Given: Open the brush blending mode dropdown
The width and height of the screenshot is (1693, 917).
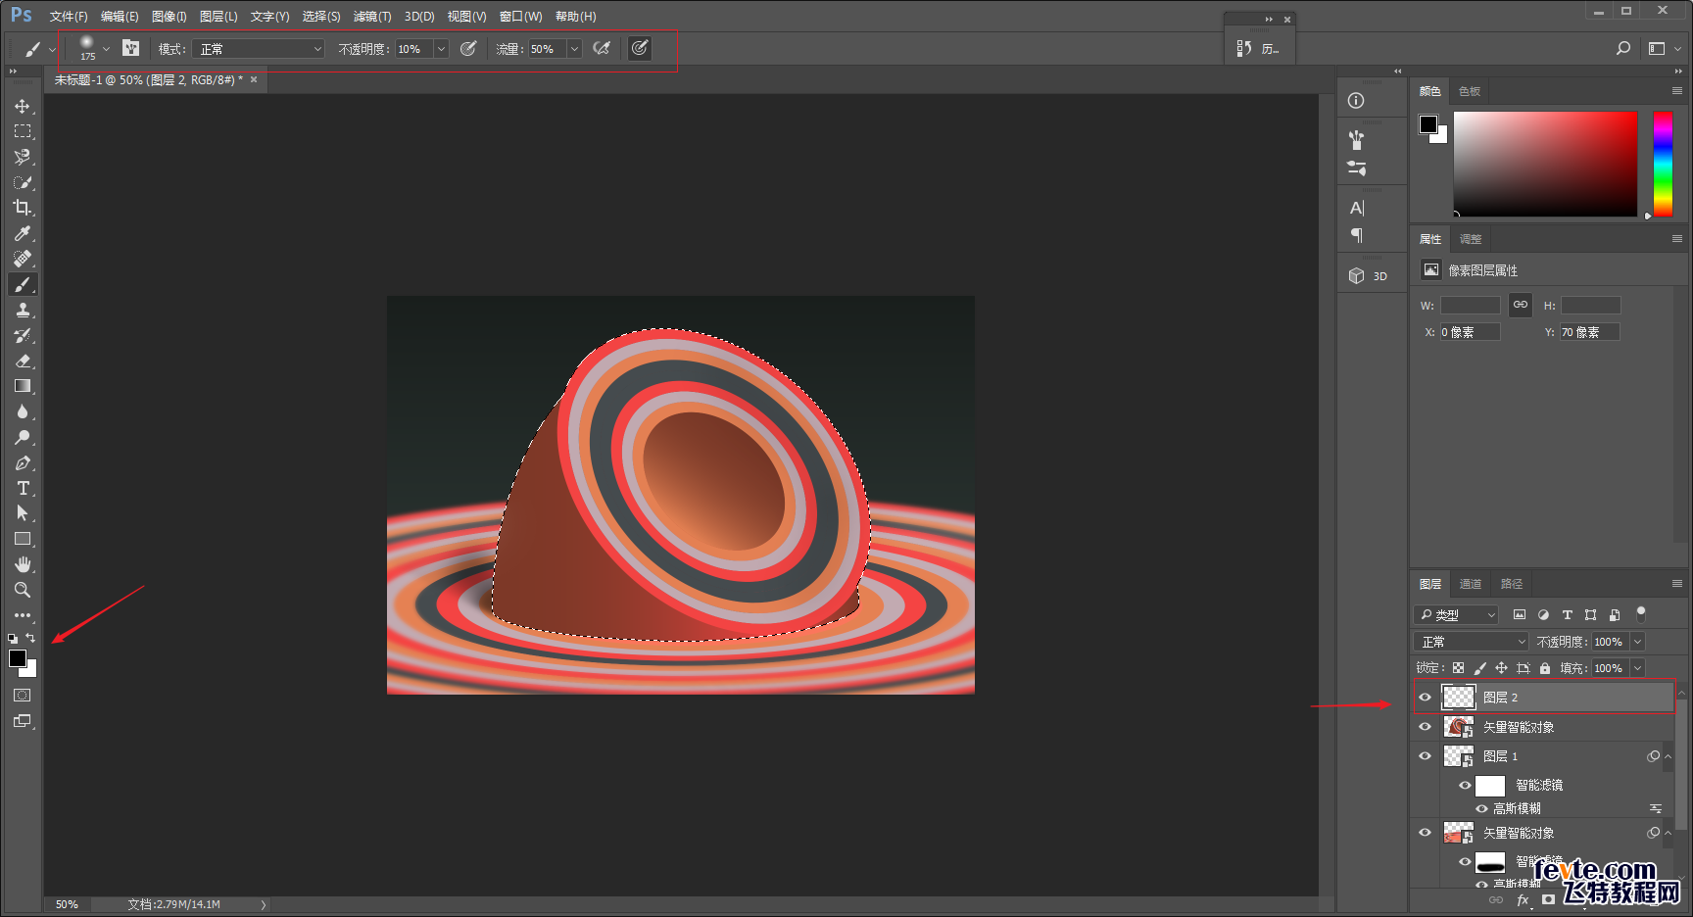Looking at the screenshot, I should (258, 49).
